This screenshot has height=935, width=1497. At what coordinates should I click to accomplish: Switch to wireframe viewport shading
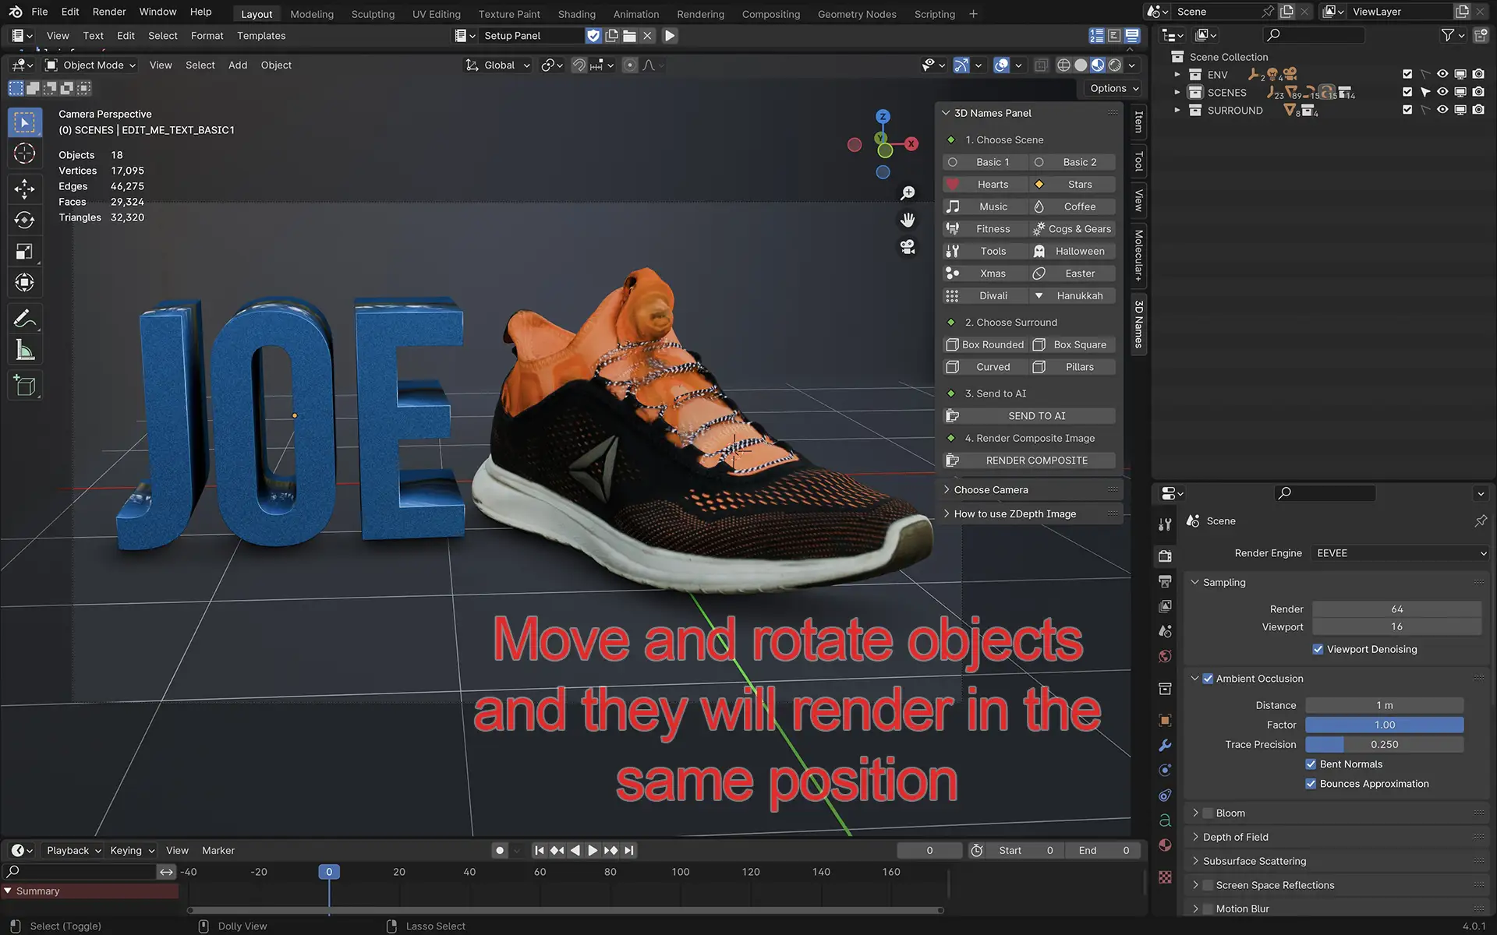(1063, 65)
